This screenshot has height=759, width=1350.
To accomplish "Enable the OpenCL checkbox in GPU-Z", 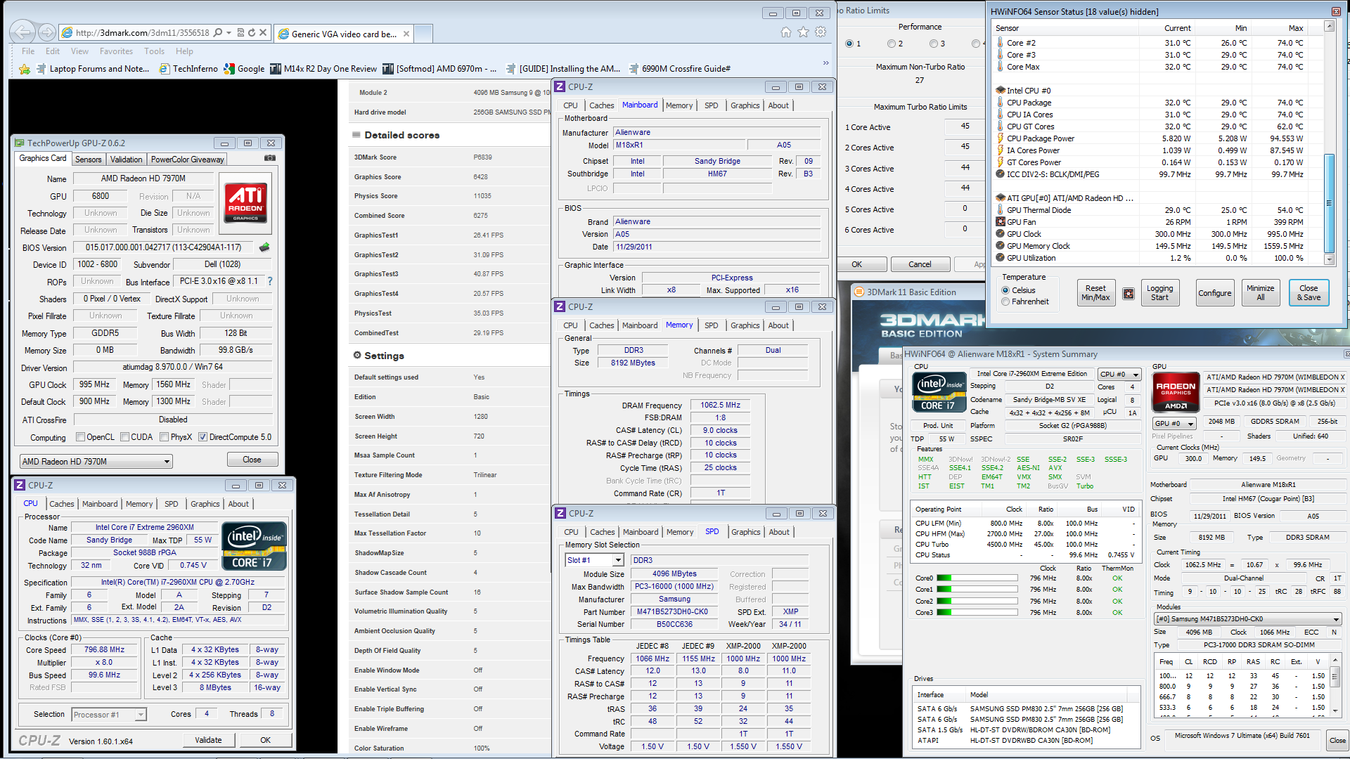I will [x=81, y=437].
